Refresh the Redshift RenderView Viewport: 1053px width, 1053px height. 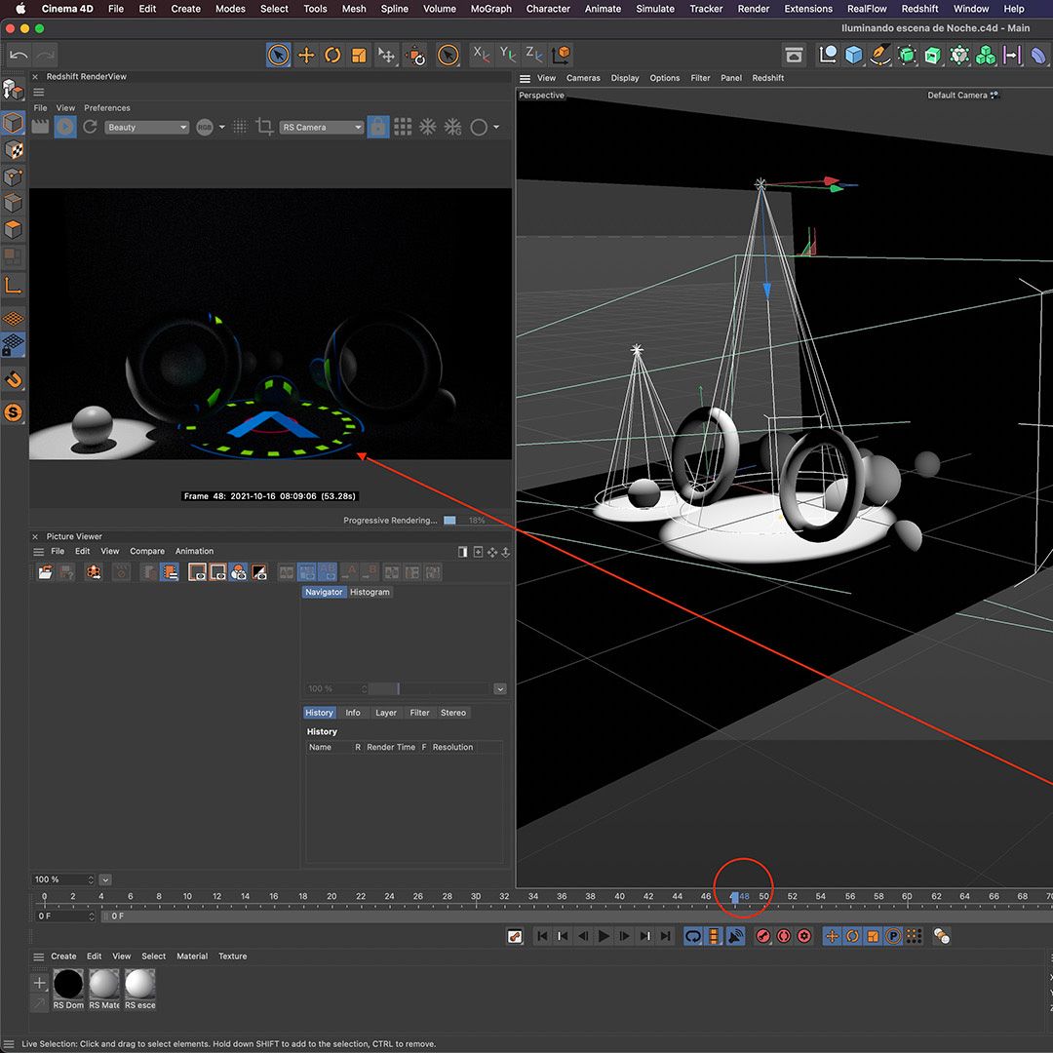[90, 126]
